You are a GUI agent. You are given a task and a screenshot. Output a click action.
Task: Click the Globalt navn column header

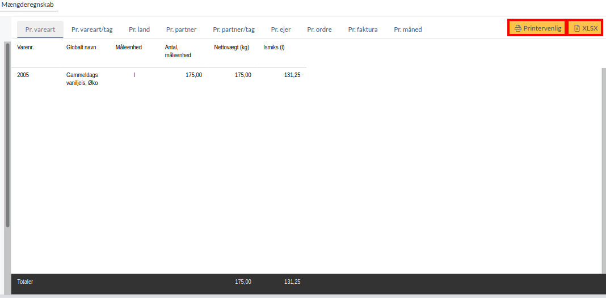pos(81,48)
